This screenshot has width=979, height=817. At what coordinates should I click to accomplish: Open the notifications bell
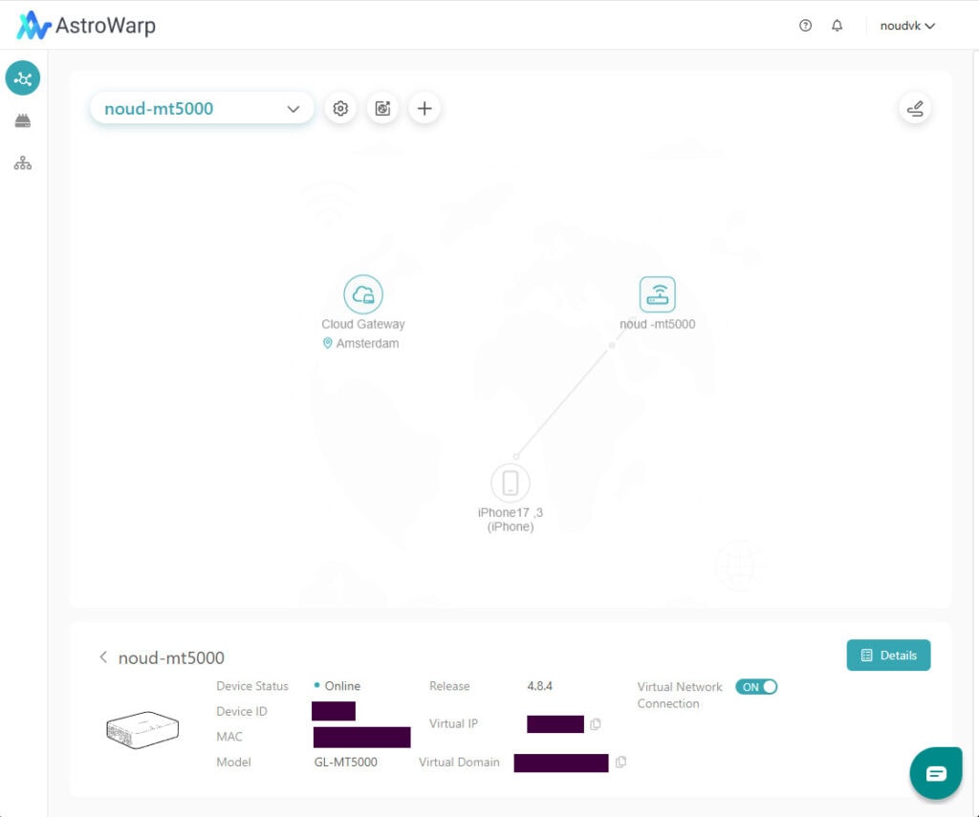click(x=838, y=26)
